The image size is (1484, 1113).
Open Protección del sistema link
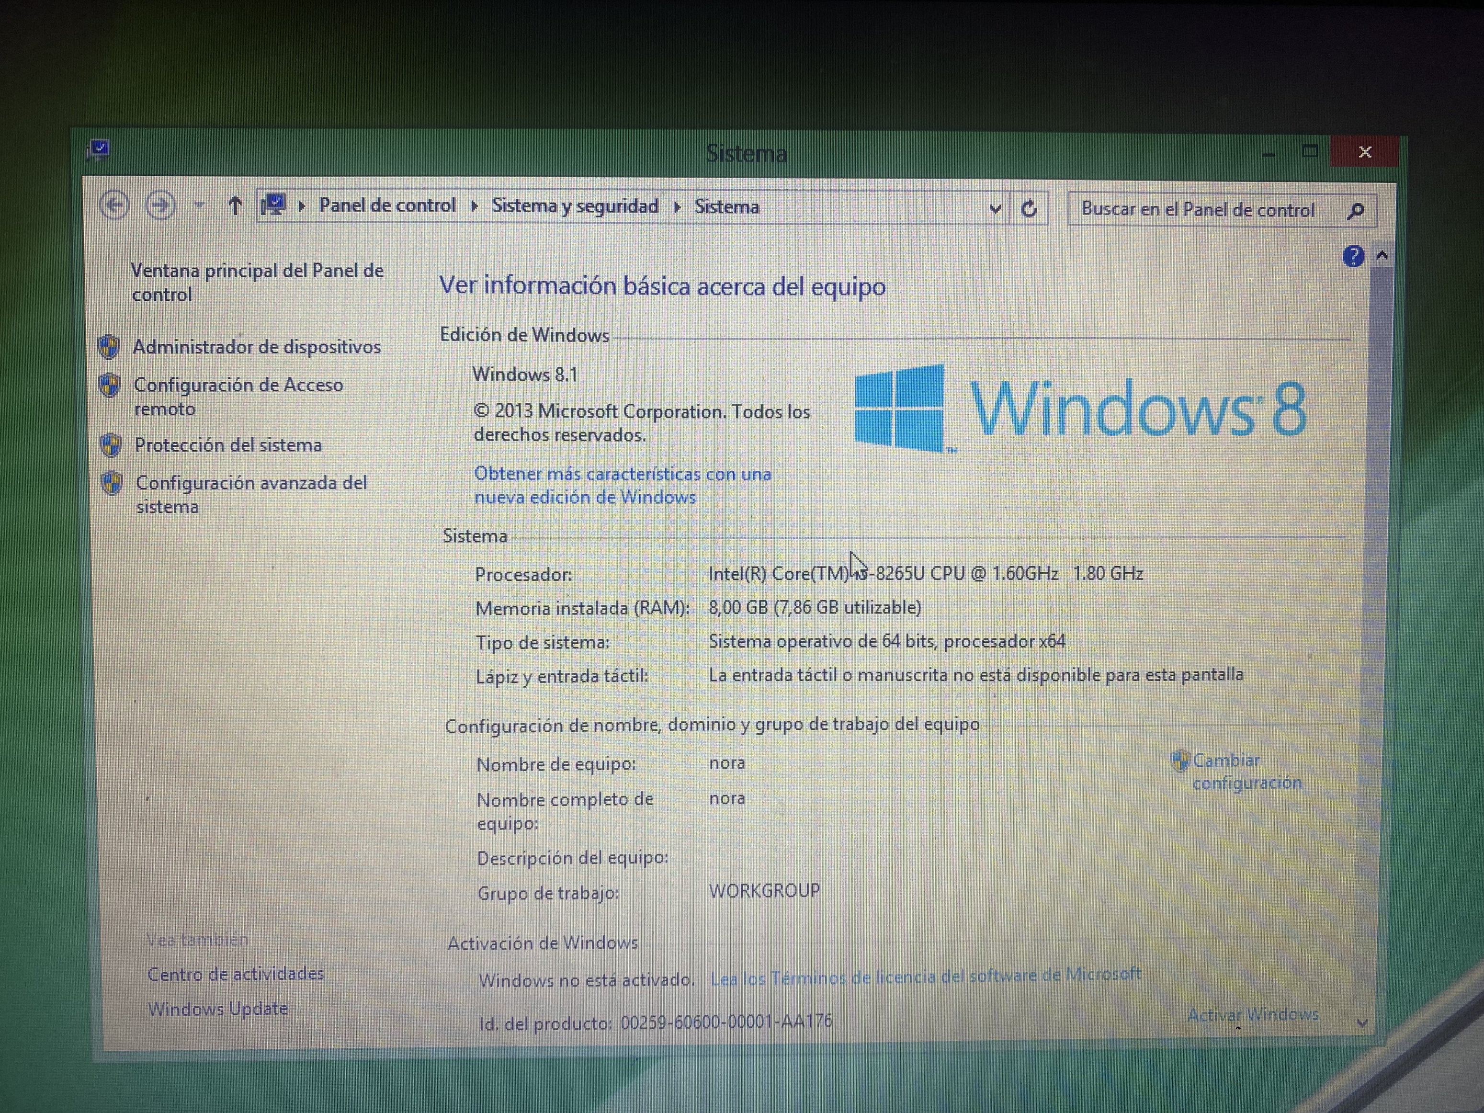tap(228, 445)
